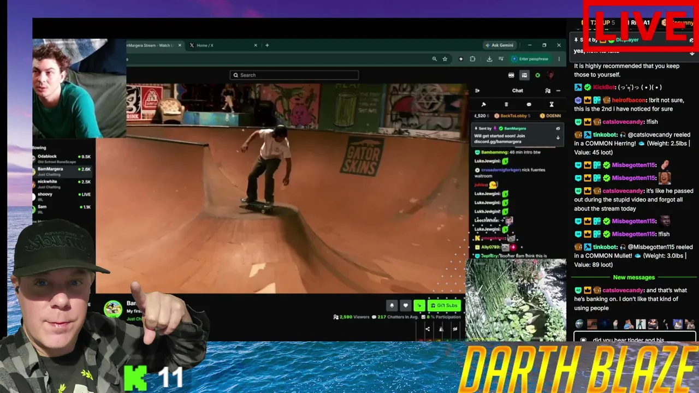Viewport: 699px width, 393px height.
Task: Click the BamMargera channel avatar below video
Action: click(113, 309)
